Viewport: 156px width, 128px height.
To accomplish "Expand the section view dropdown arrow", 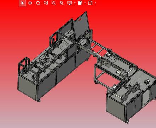I will (x=85, y=3).
